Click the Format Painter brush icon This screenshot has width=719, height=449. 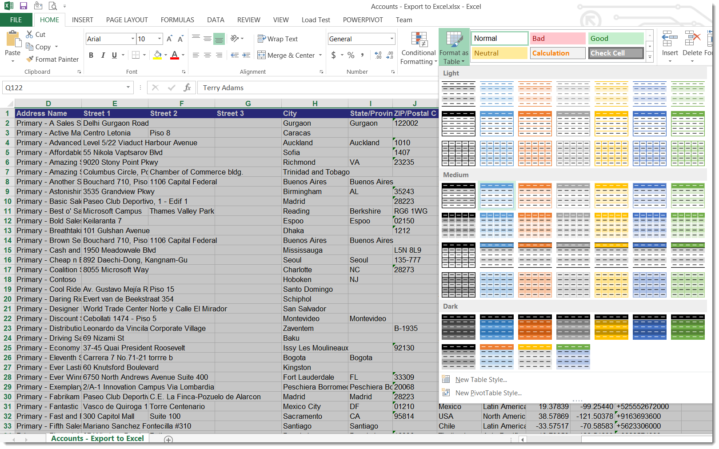[x=30, y=59]
